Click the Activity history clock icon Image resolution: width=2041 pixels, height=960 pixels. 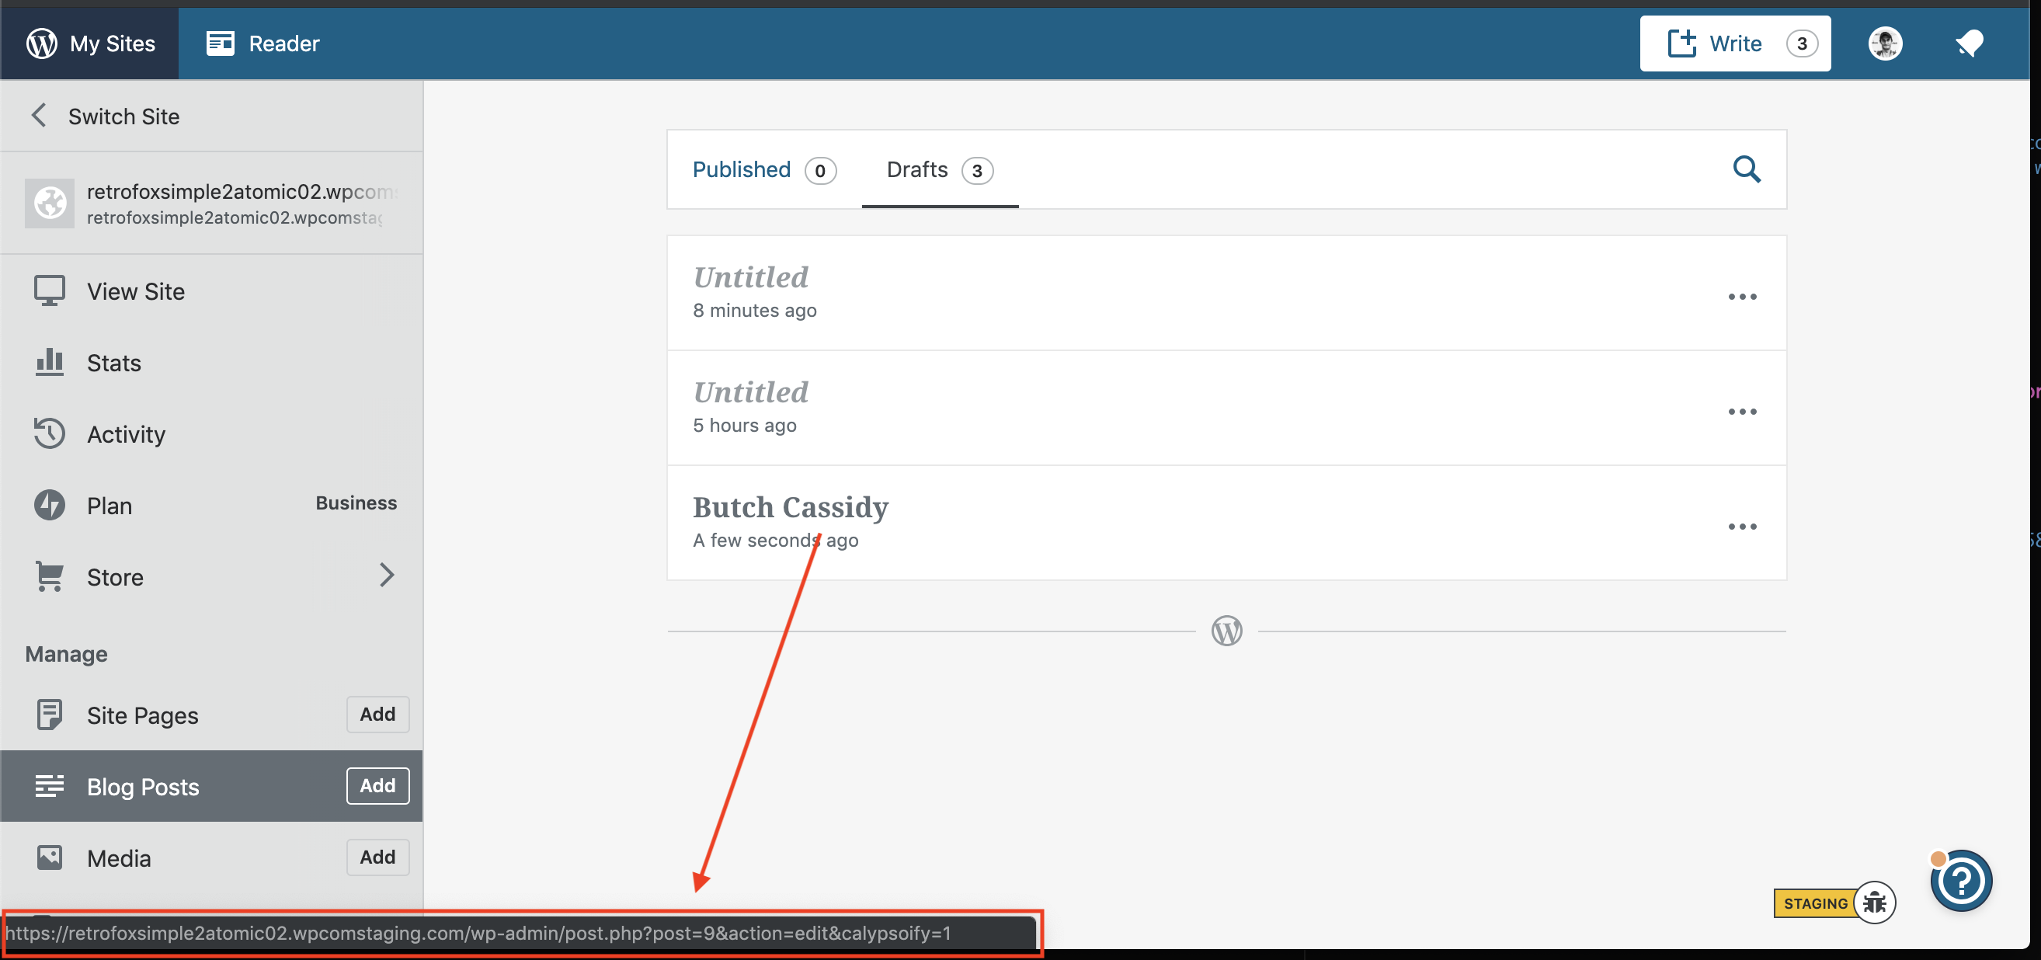pos(49,434)
